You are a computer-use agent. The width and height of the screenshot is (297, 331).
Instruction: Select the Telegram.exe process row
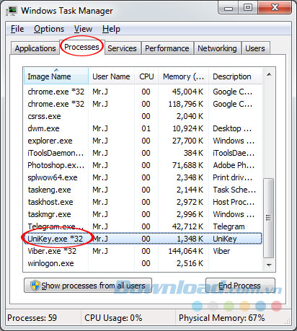[143, 226]
